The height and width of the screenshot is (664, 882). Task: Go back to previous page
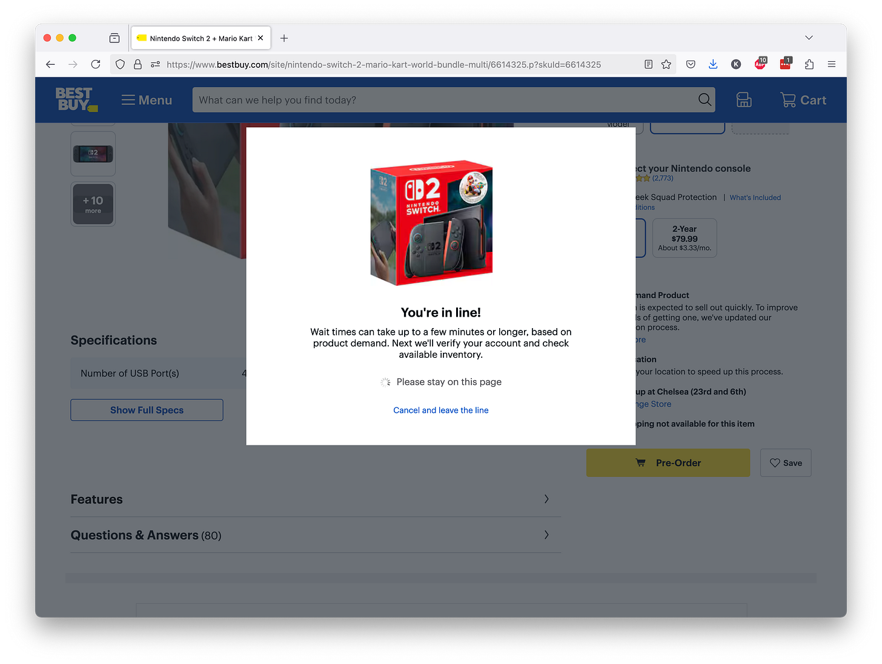(50, 64)
